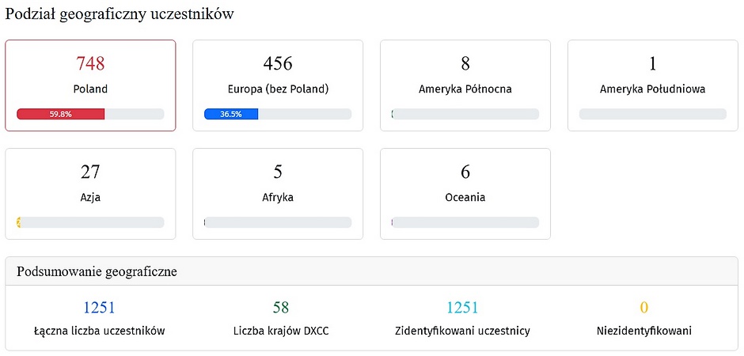744x356 pixels.
Task: Click the blue 36.5% progress bar
Action: pyautogui.click(x=231, y=114)
